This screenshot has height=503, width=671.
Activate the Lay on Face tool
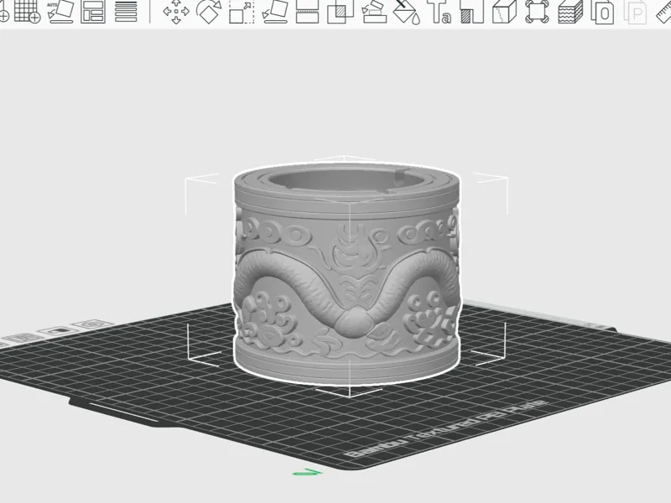click(275, 11)
